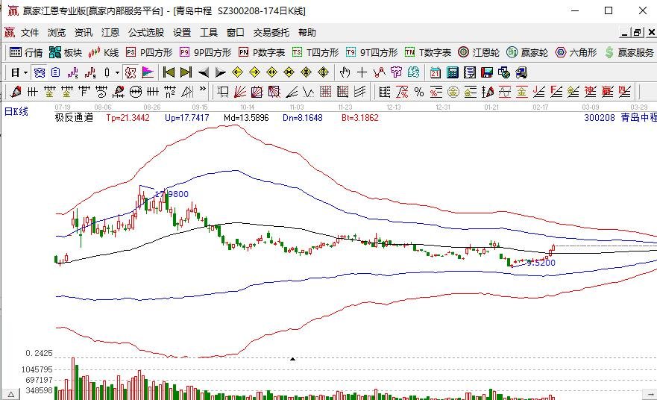Viewport: 657px width, 400px height.
Task: Open the 六角形 tool
Action: point(576,52)
